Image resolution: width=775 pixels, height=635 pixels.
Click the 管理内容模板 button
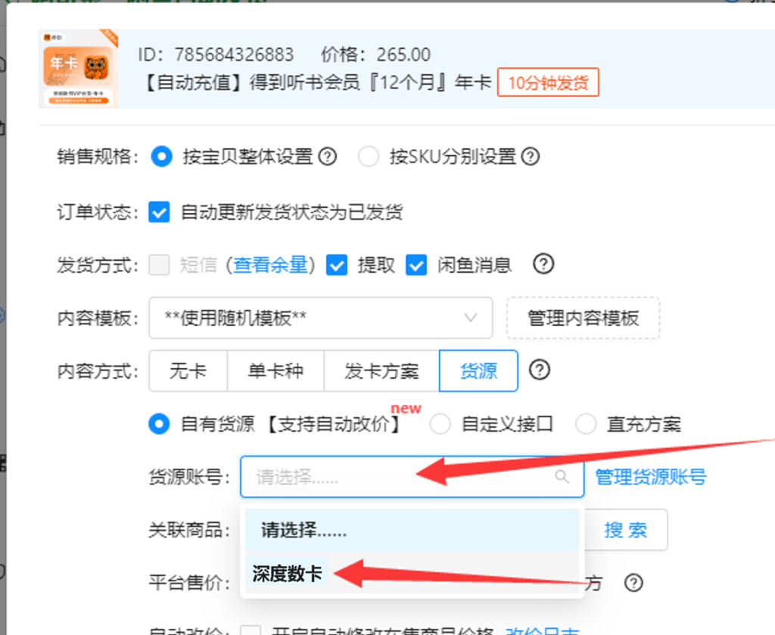pos(584,318)
